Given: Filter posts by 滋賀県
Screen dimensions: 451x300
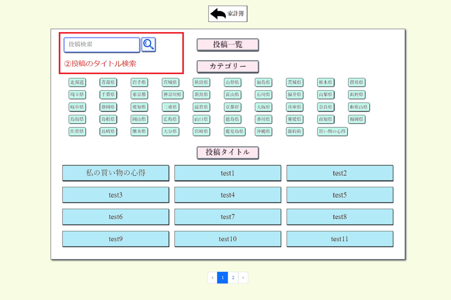Looking at the screenshot, I should click(x=202, y=107).
